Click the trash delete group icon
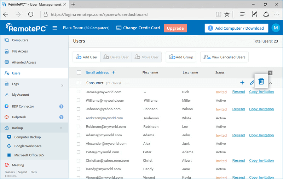This screenshot has width=283, height=179. tap(261, 82)
